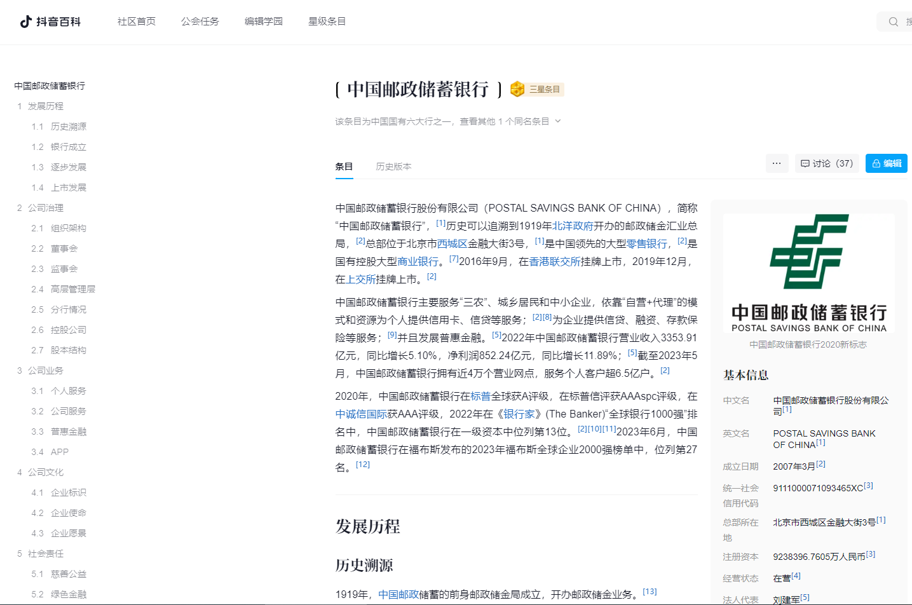Open 星级条目 in the top navigation
The width and height of the screenshot is (912, 605).
coord(327,22)
